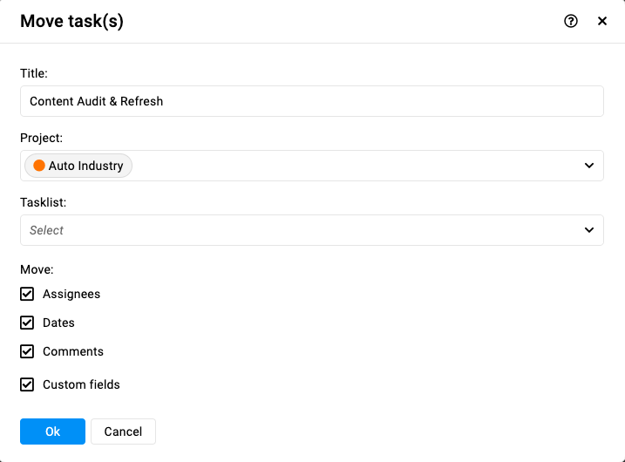Viewport: 625px width, 462px height.
Task: Select the Auto Industry project chip
Action: (78, 166)
